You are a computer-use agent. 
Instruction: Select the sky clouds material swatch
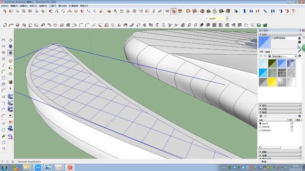[x=291, y=64]
